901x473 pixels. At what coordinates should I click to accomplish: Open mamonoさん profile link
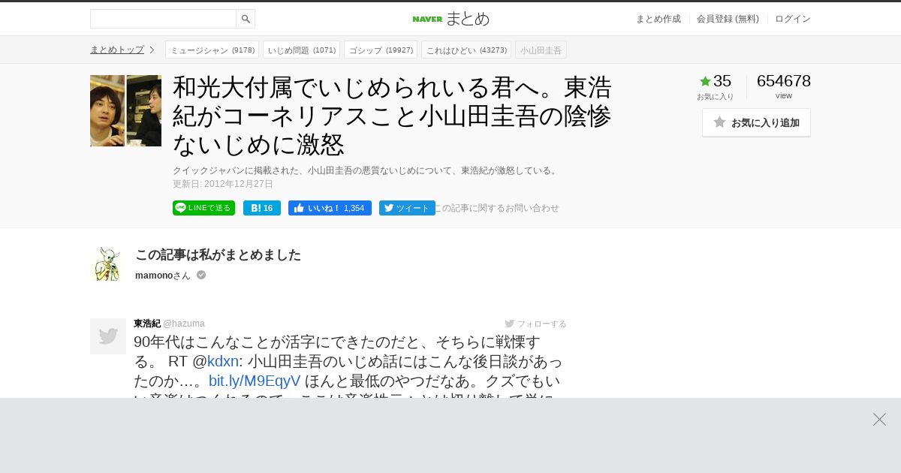coord(163,276)
